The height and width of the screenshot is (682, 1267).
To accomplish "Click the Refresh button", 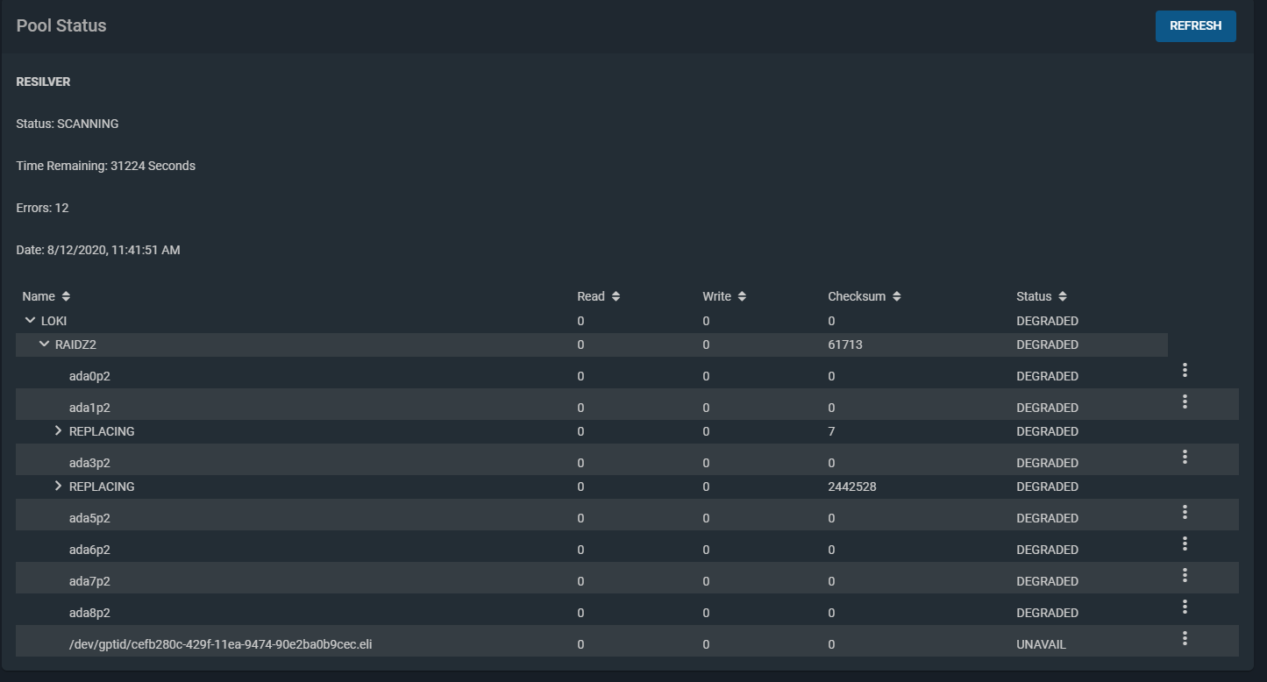I will coord(1195,26).
